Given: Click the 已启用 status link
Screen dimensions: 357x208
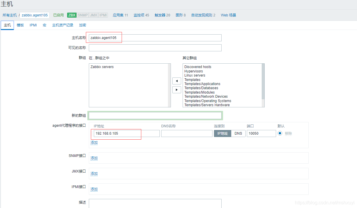Looking at the screenshot, I should [x=58, y=15].
